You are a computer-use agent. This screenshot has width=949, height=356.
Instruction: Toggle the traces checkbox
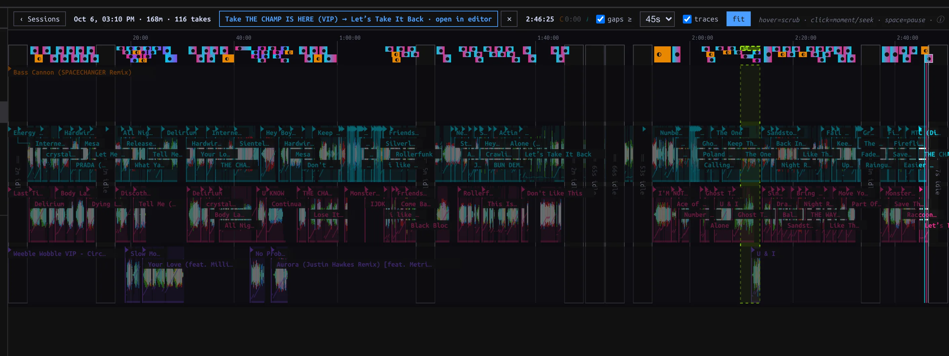tap(687, 19)
